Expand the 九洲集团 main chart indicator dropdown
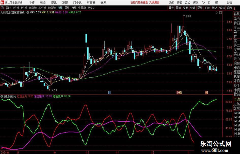This screenshot has height=154, width=240. (28, 12)
